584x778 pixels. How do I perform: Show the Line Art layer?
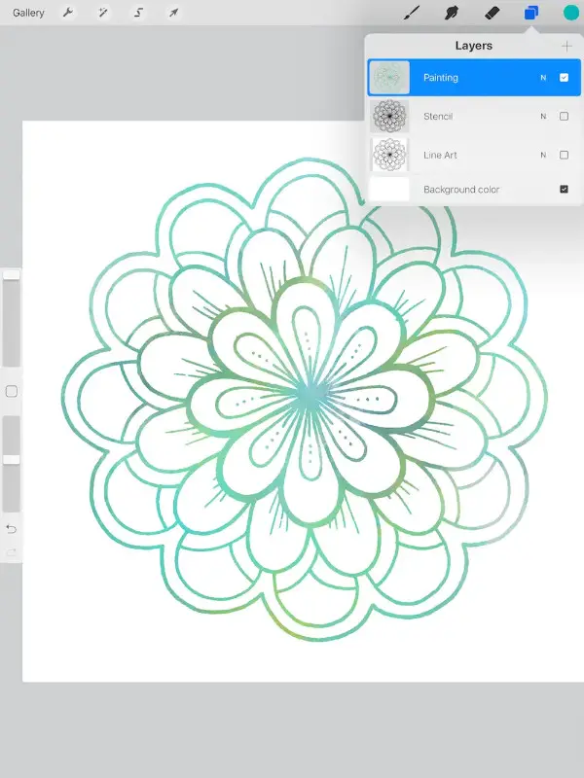pos(564,155)
